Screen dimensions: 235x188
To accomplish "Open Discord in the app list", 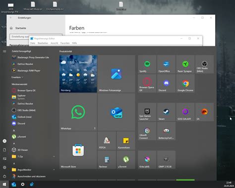I will (x=33, y=124).
